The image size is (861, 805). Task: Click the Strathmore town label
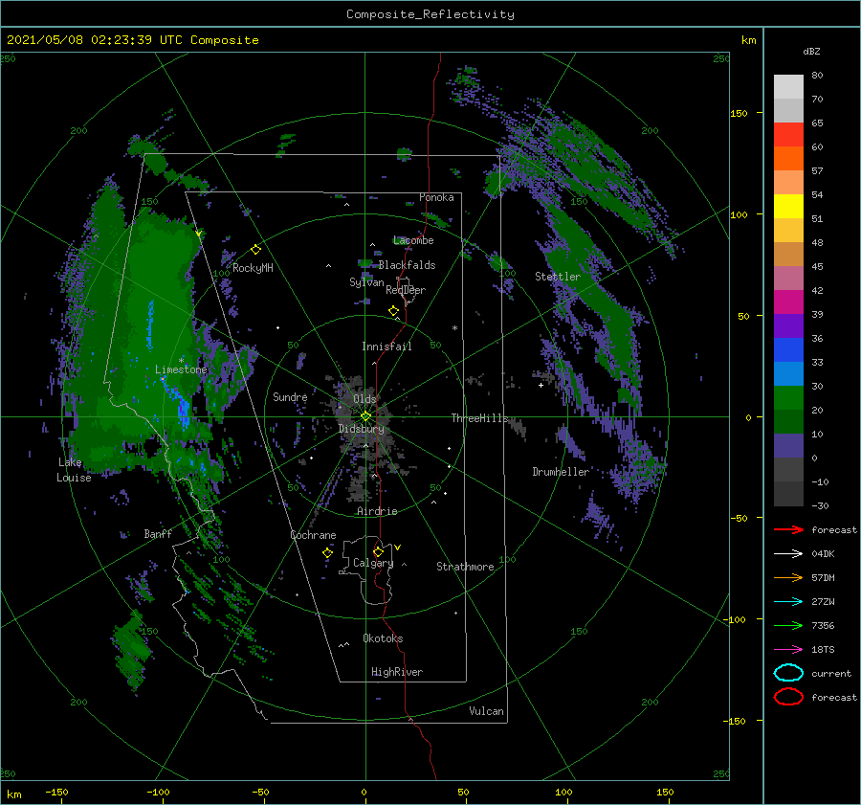[465, 567]
